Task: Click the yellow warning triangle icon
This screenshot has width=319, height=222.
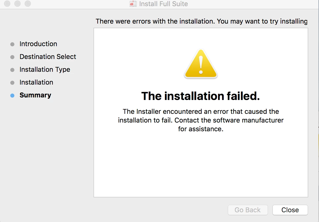Action: [201, 64]
